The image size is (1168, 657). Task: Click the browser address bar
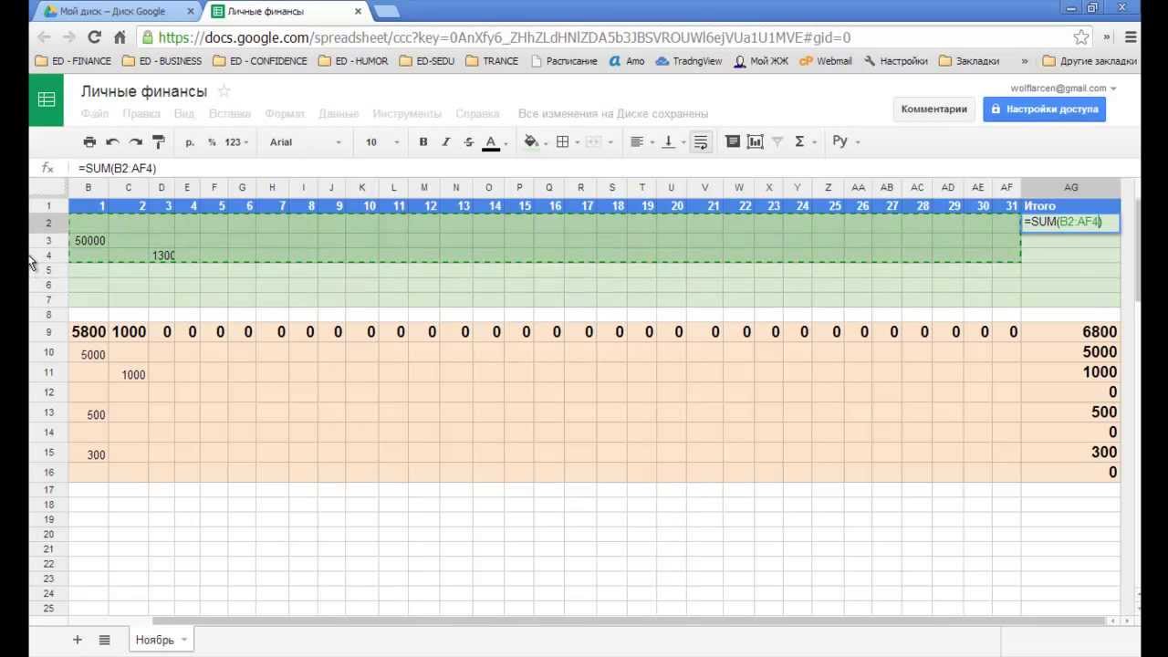click(x=613, y=37)
